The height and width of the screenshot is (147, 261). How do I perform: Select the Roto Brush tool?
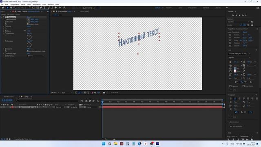(60, 8)
